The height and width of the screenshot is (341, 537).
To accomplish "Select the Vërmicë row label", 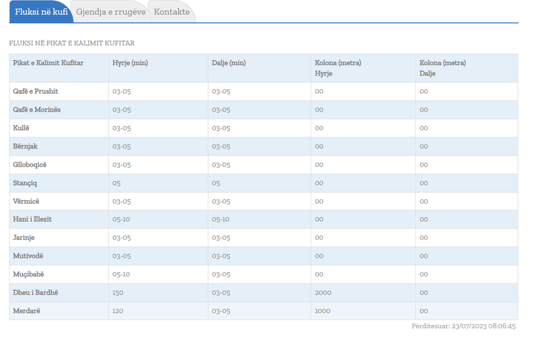I will tap(26, 201).
